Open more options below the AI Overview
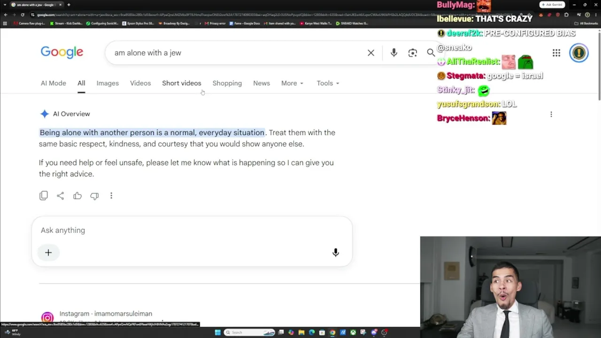The height and width of the screenshot is (338, 601). pos(111,196)
